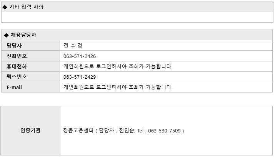Click the diamond icon beside 채용담당자

pyautogui.click(x=6, y=35)
